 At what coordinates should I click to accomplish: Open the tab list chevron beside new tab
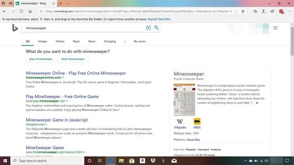[68, 4]
